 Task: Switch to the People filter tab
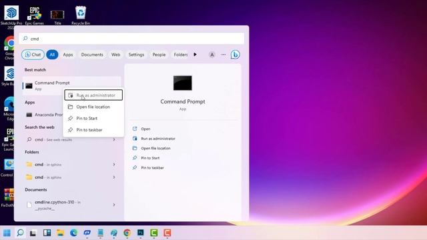point(159,55)
